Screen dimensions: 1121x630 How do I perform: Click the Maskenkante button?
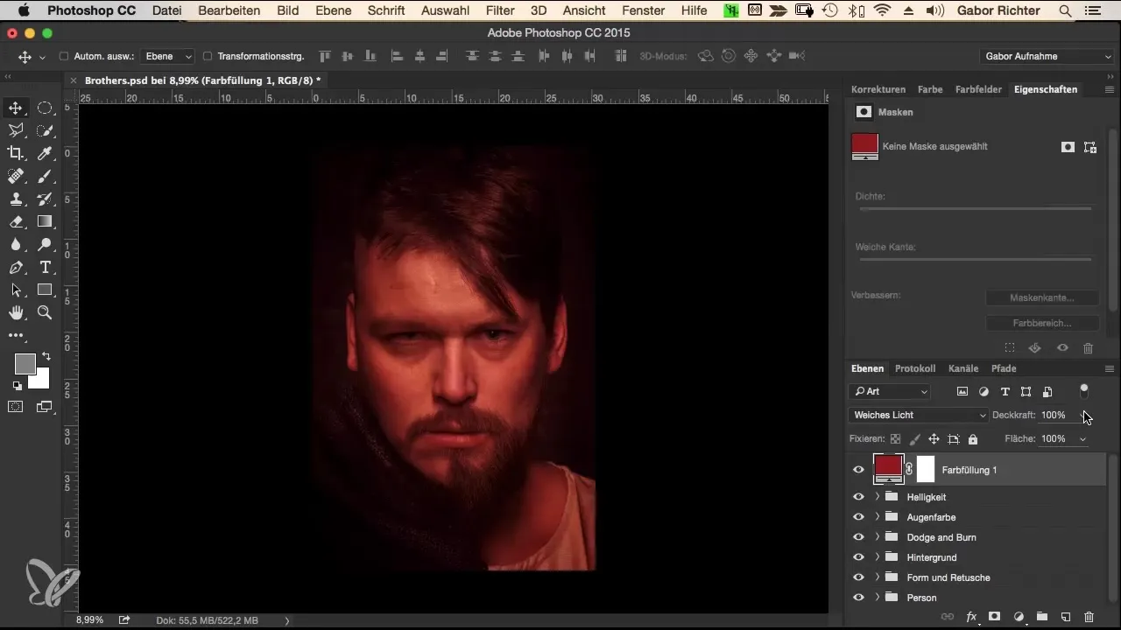[x=1042, y=298]
